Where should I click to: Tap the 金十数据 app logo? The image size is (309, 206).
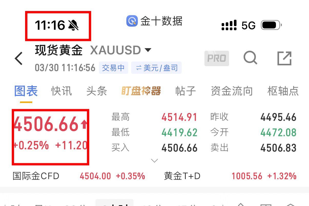[x=132, y=21]
